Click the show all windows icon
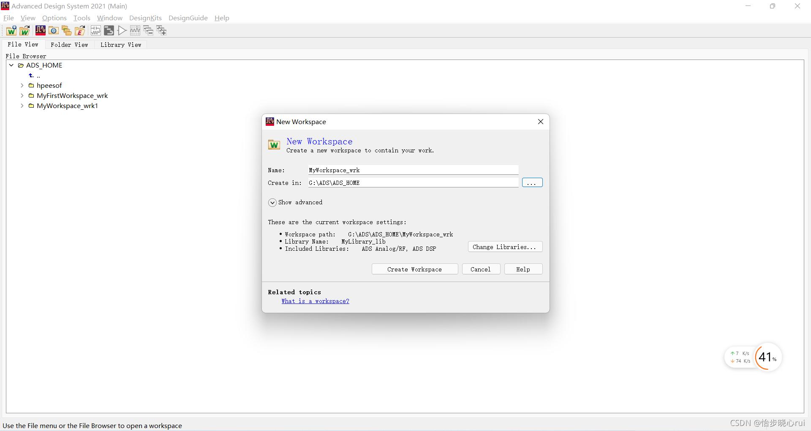 [161, 30]
